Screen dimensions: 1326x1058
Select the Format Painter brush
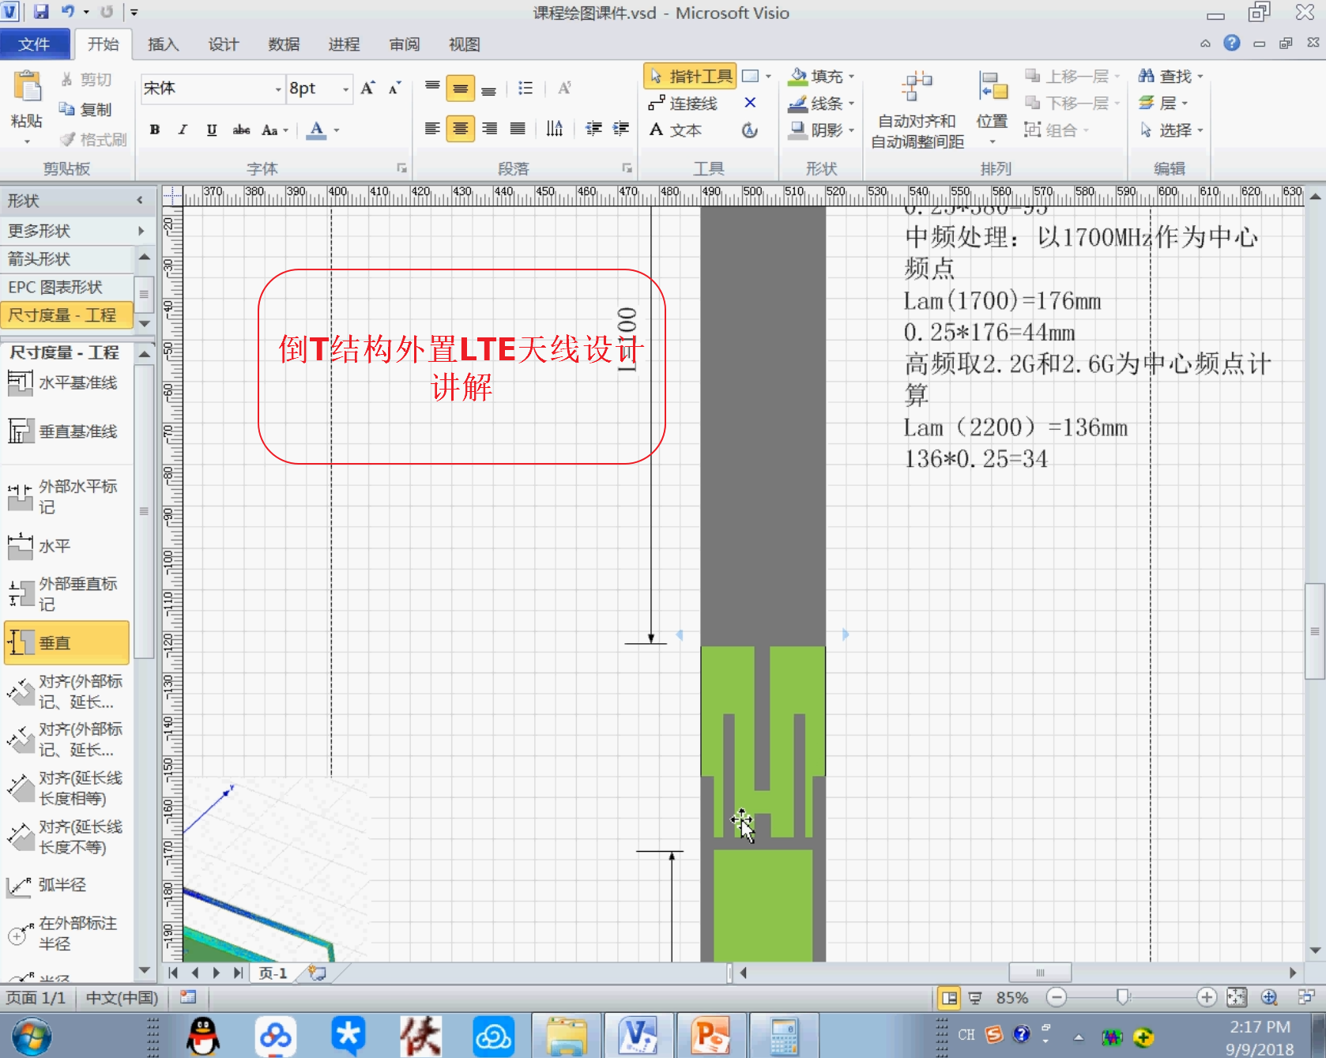click(x=93, y=139)
